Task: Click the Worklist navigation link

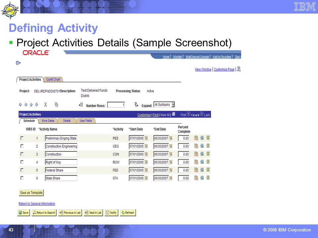Action: point(178,57)
